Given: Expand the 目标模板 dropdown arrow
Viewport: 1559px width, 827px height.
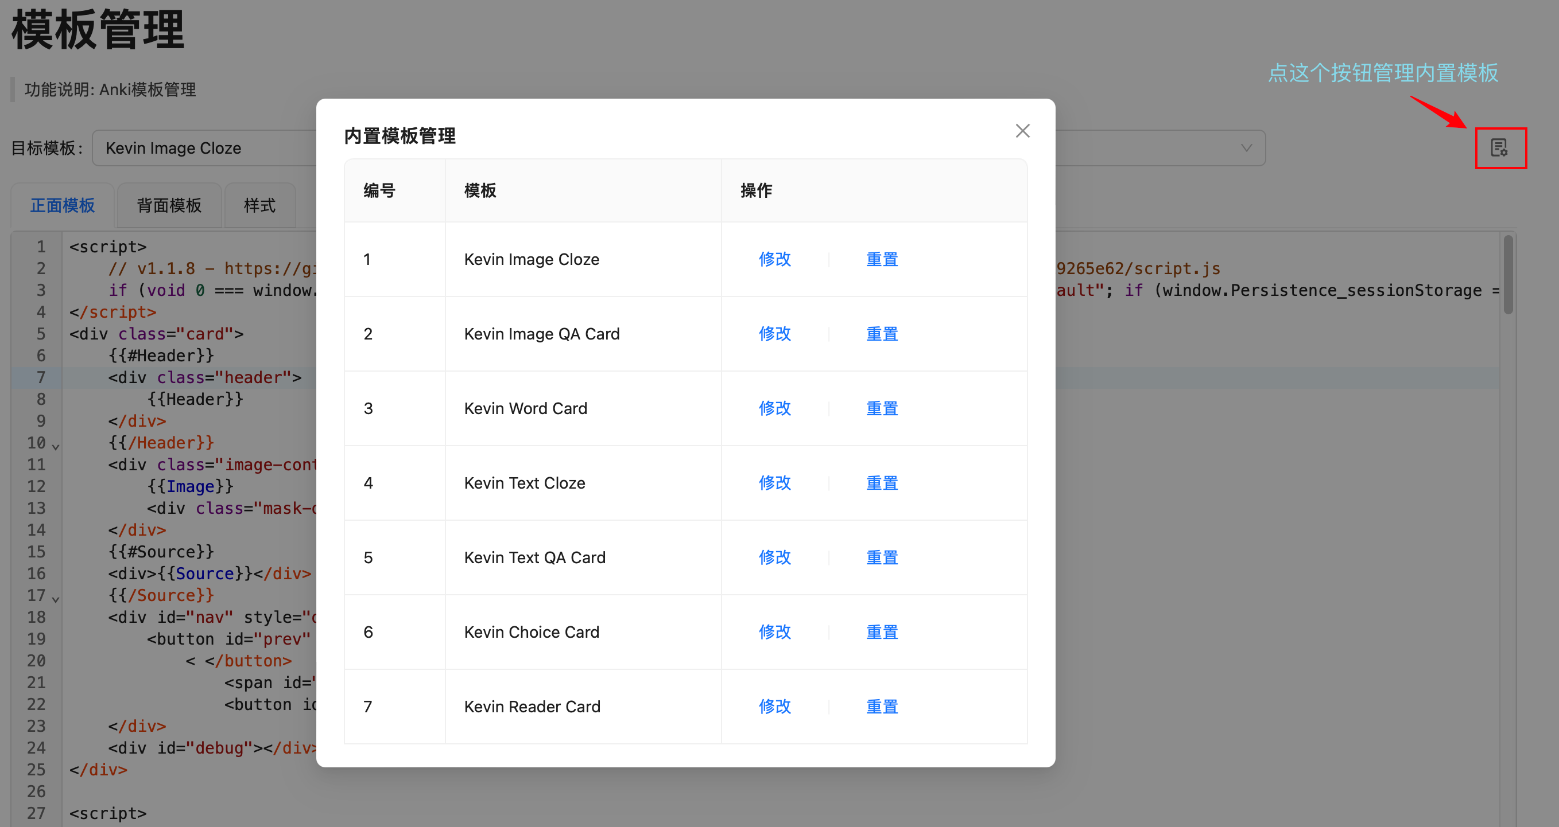Looking at the screenshot, I should 1246,148.
